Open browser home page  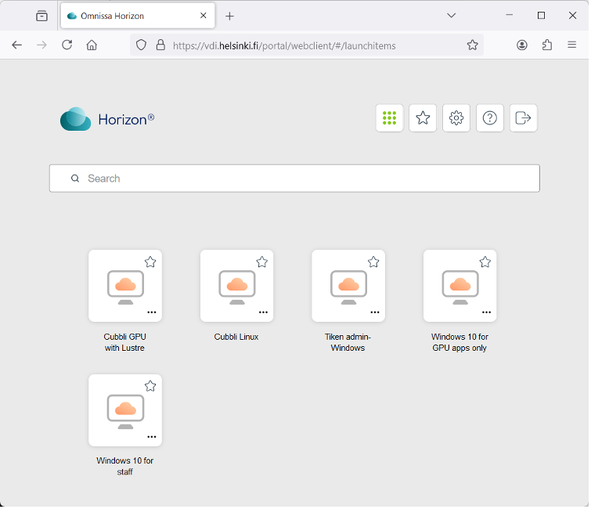click(x=92, y=45)
